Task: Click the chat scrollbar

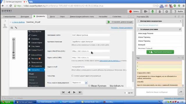Action: pyautogui.click(x=183, y=86)
